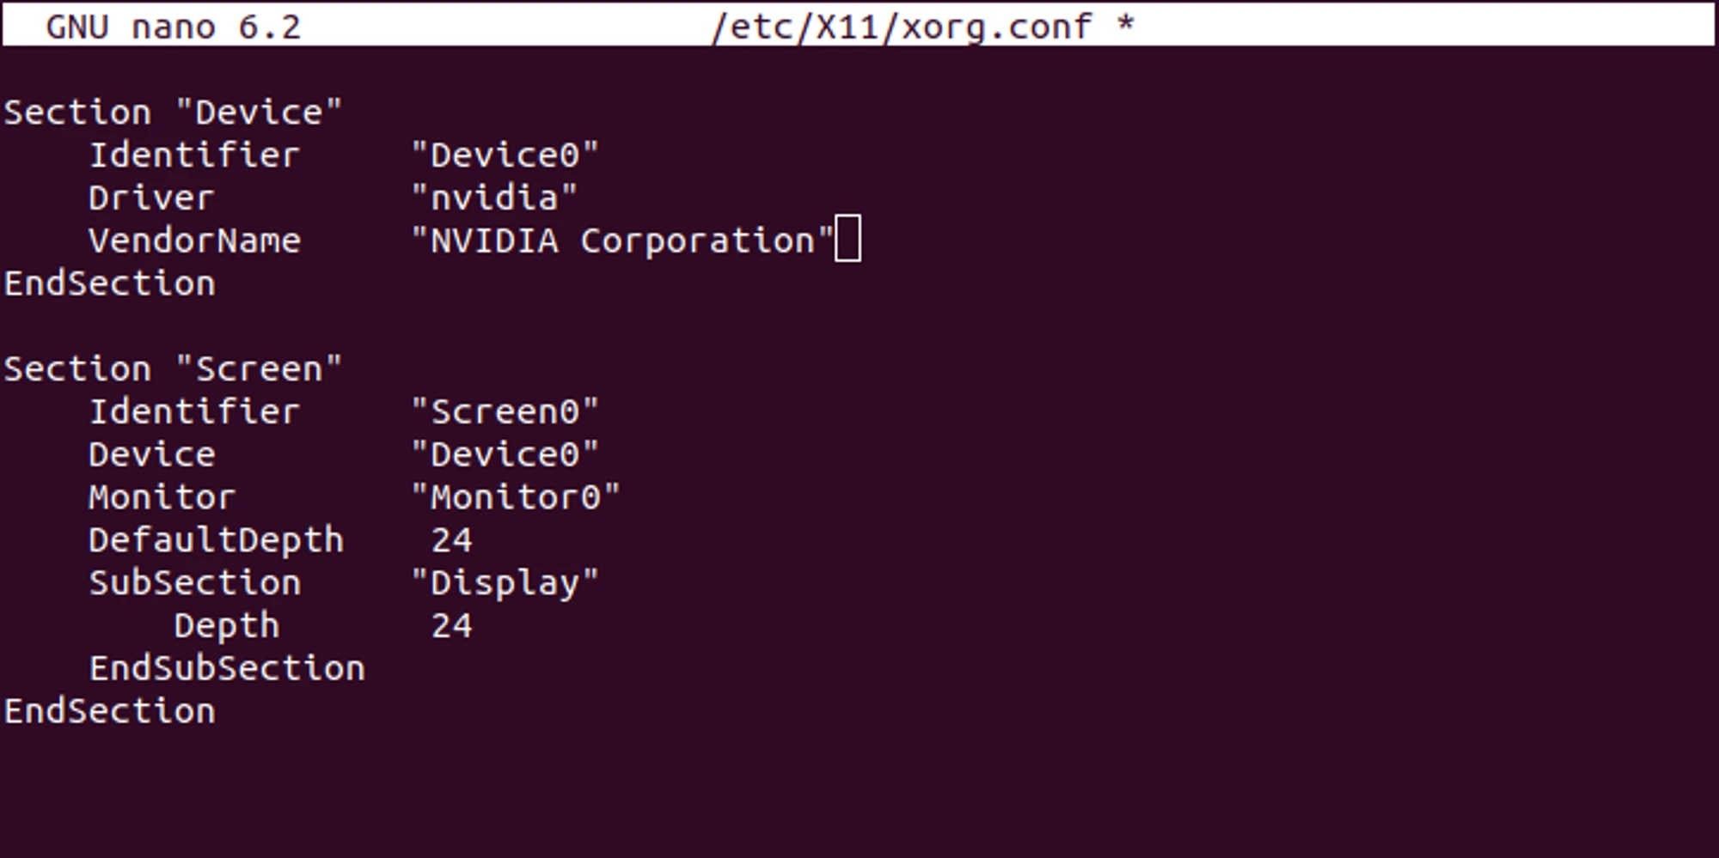Screen dimensions: 1719x858
Task: Click "Screen" in the second Section header
Action: click(259, 369)
